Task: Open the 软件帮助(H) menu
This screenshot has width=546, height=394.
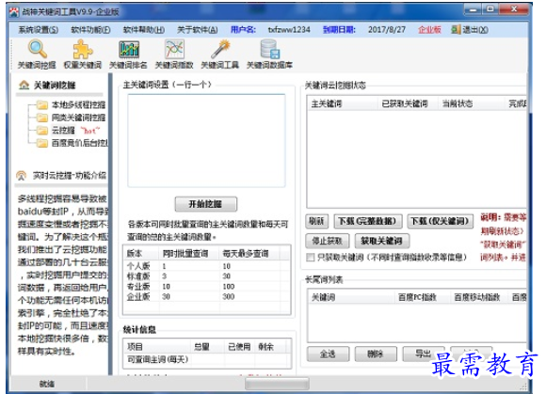Action: click(144, 30)
